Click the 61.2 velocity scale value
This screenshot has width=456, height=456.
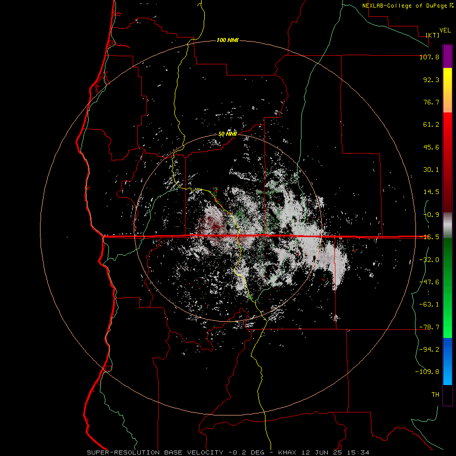click(431, 125)
